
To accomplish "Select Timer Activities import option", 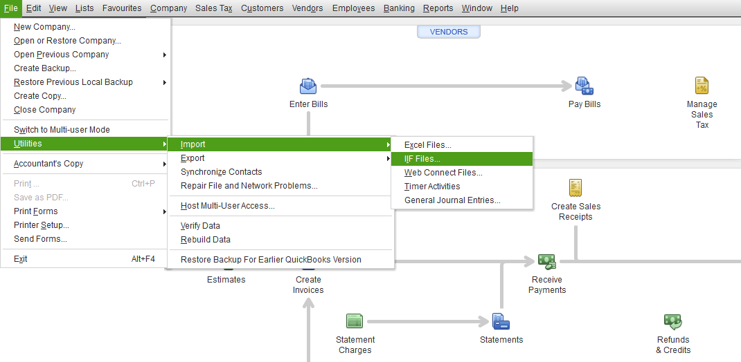I will [x=462, y=187].
